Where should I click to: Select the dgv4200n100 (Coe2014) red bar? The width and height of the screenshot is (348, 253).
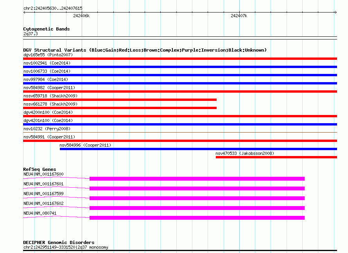coord(180,116)
